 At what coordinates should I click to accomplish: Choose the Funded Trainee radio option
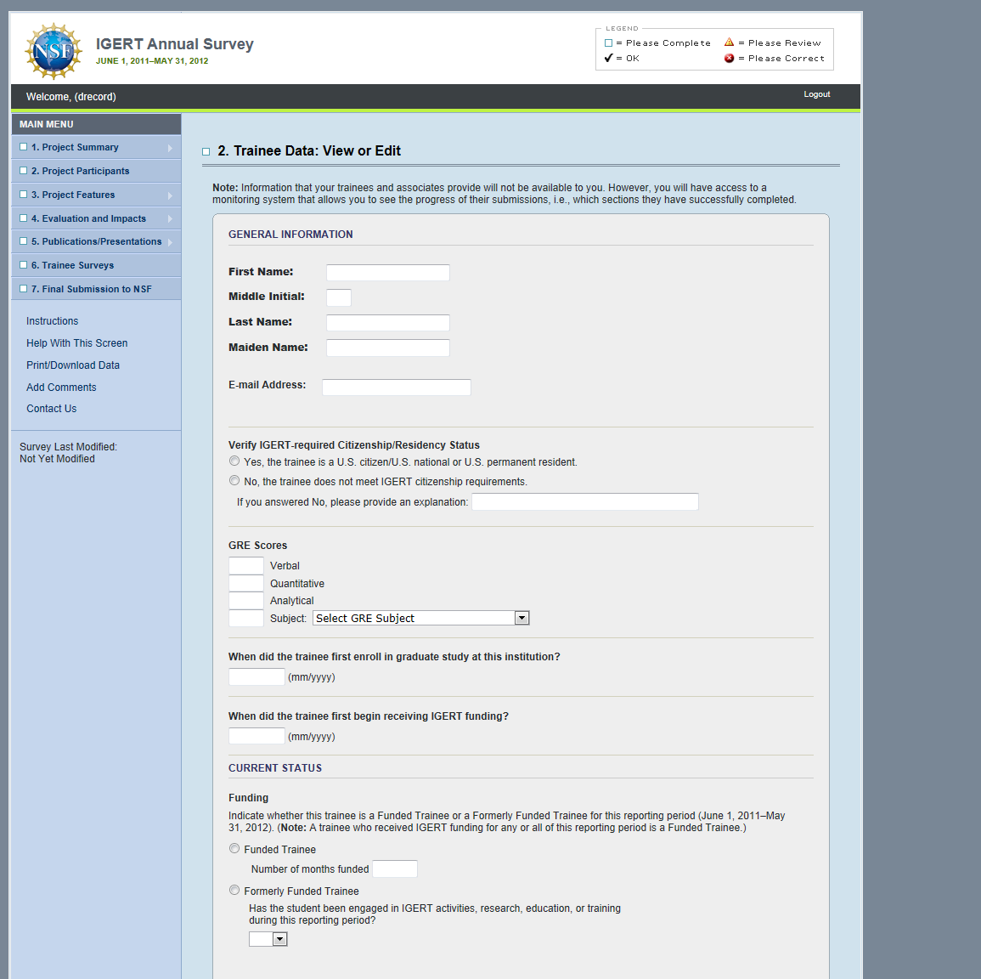point(234,849)
